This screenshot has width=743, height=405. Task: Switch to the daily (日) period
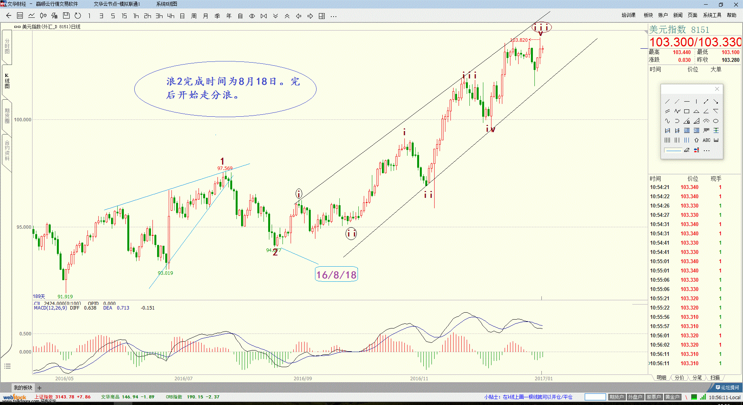(182, 16)
